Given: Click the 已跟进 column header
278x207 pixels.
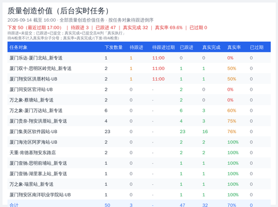Looking at the screenshot, I should [186, 47].
